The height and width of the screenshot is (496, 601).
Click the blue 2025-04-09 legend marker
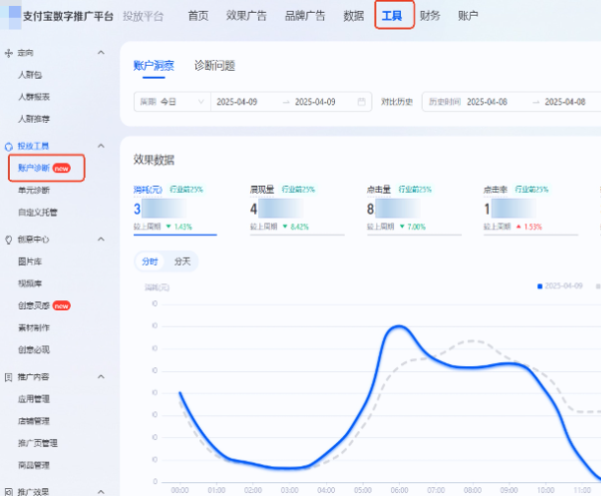point(540,286)
